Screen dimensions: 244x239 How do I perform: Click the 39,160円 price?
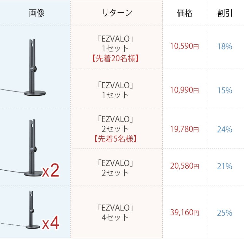pyautogui.click(x=184, y=213)
